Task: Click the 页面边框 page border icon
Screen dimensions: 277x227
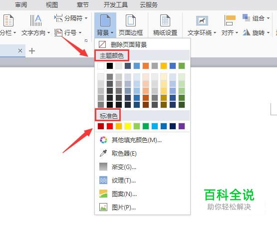Action: pyautogui.click(x=131, y=20)
